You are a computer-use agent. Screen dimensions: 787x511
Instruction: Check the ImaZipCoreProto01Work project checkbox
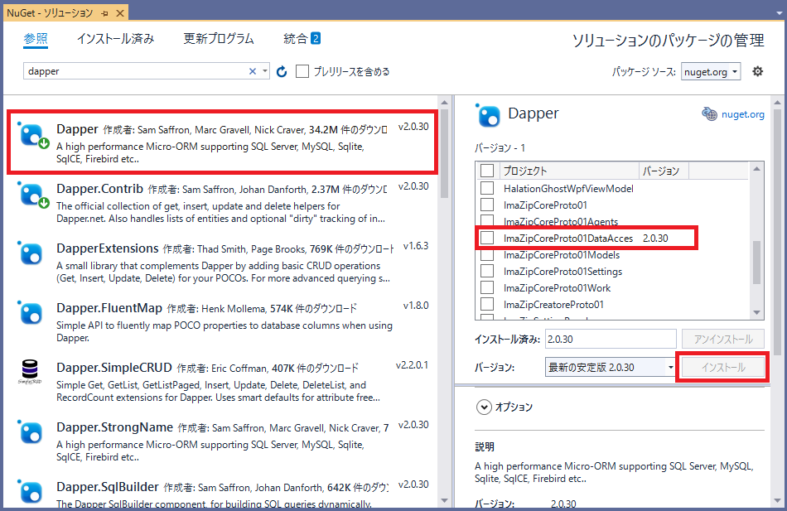(487, 287)
